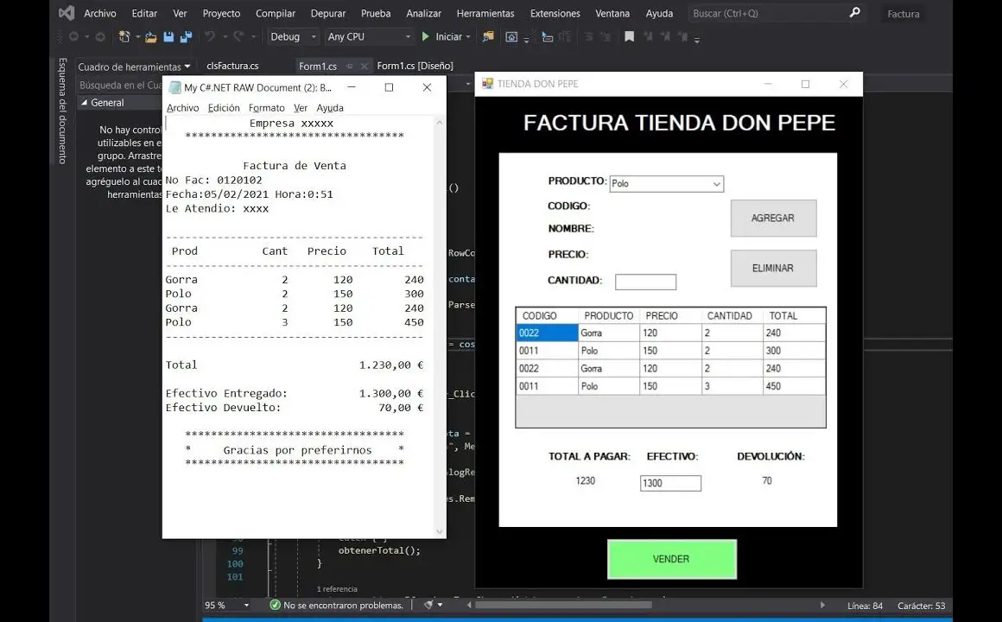The height and width of the screenshot is (622, 1002).
Task: Click the TIENDA DON PEPE window title icon
Action: [x=487, y=84]
